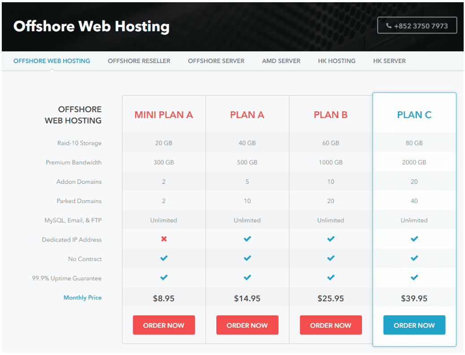465x355 pixels.
Task: Click the Mini Plan A heading
Action: click(x=164, y=115)
